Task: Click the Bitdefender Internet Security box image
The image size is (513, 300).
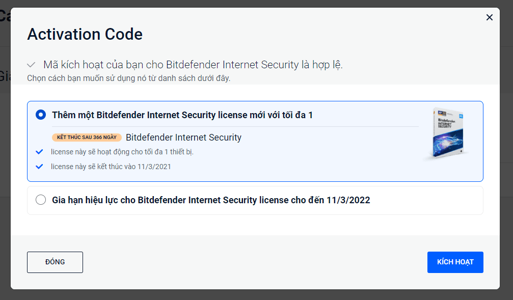Action: [447, 134]
